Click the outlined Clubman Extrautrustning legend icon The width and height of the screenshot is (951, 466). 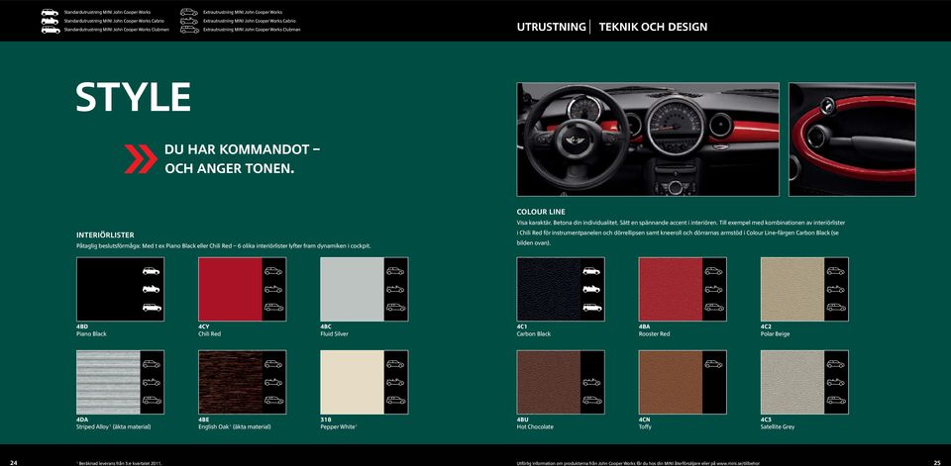189,29
